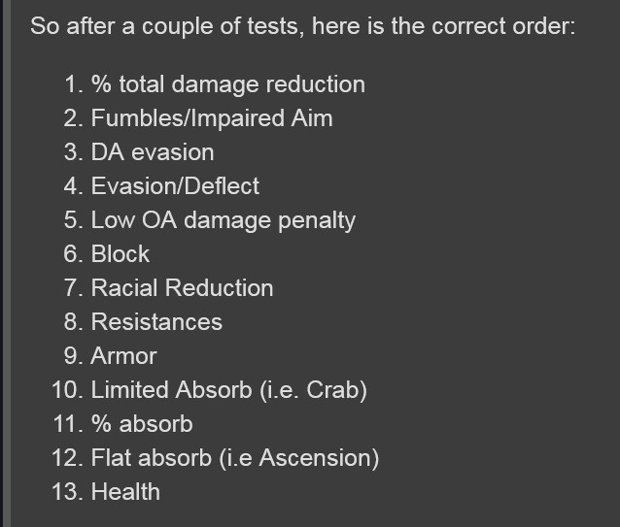Select the Armor line
The width and height of the screenshot is (620, 527).
click(123, 356)
